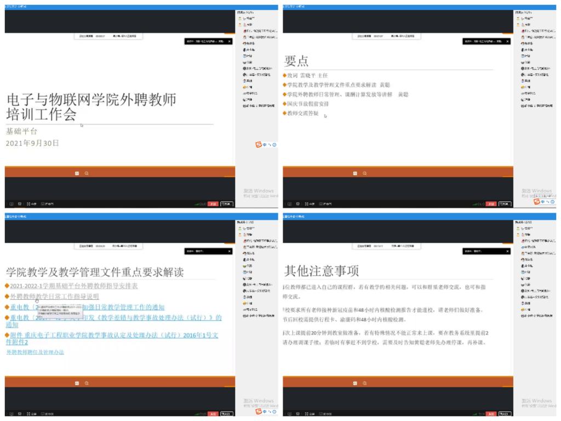The width and height of the screenshot is (561, 421).
Task: Toggle the checkbox option in the top-left panel's bottom bar
Action: 43,204
